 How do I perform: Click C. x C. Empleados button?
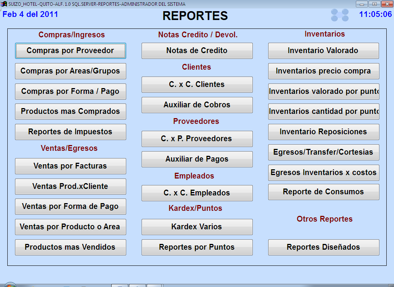tap(197, 193)
